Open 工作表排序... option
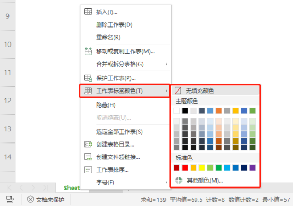 [x=126, y=169]
